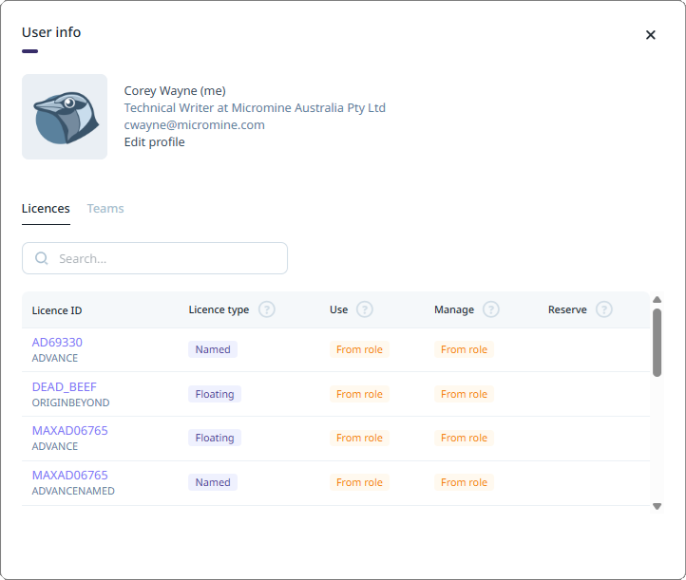The width and height of the screenshot is (686, 580).
Task: Click the search magnifier icon
Action: click(x=42, y=258)
